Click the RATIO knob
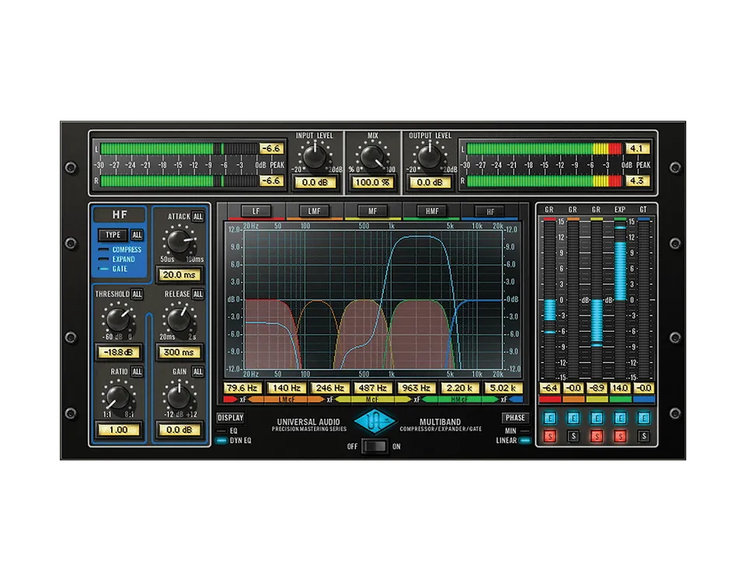 [118, 396]
